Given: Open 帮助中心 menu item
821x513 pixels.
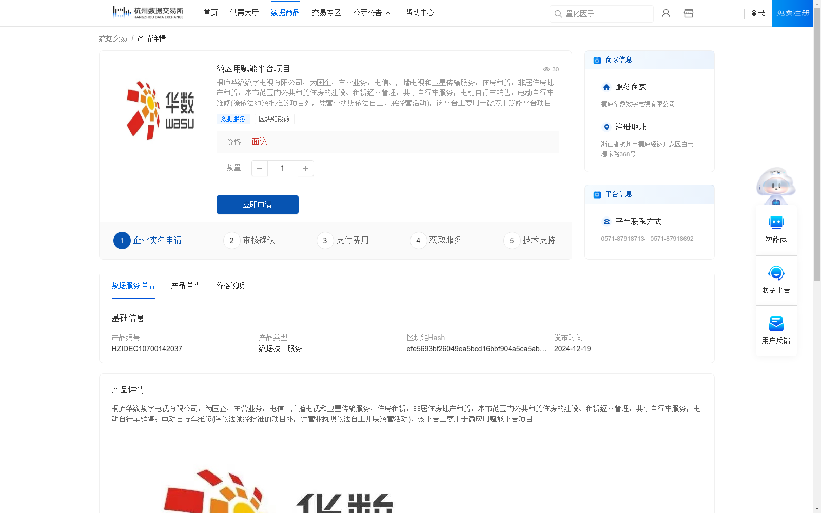Looking at the screenshot, I should point(420,13).
